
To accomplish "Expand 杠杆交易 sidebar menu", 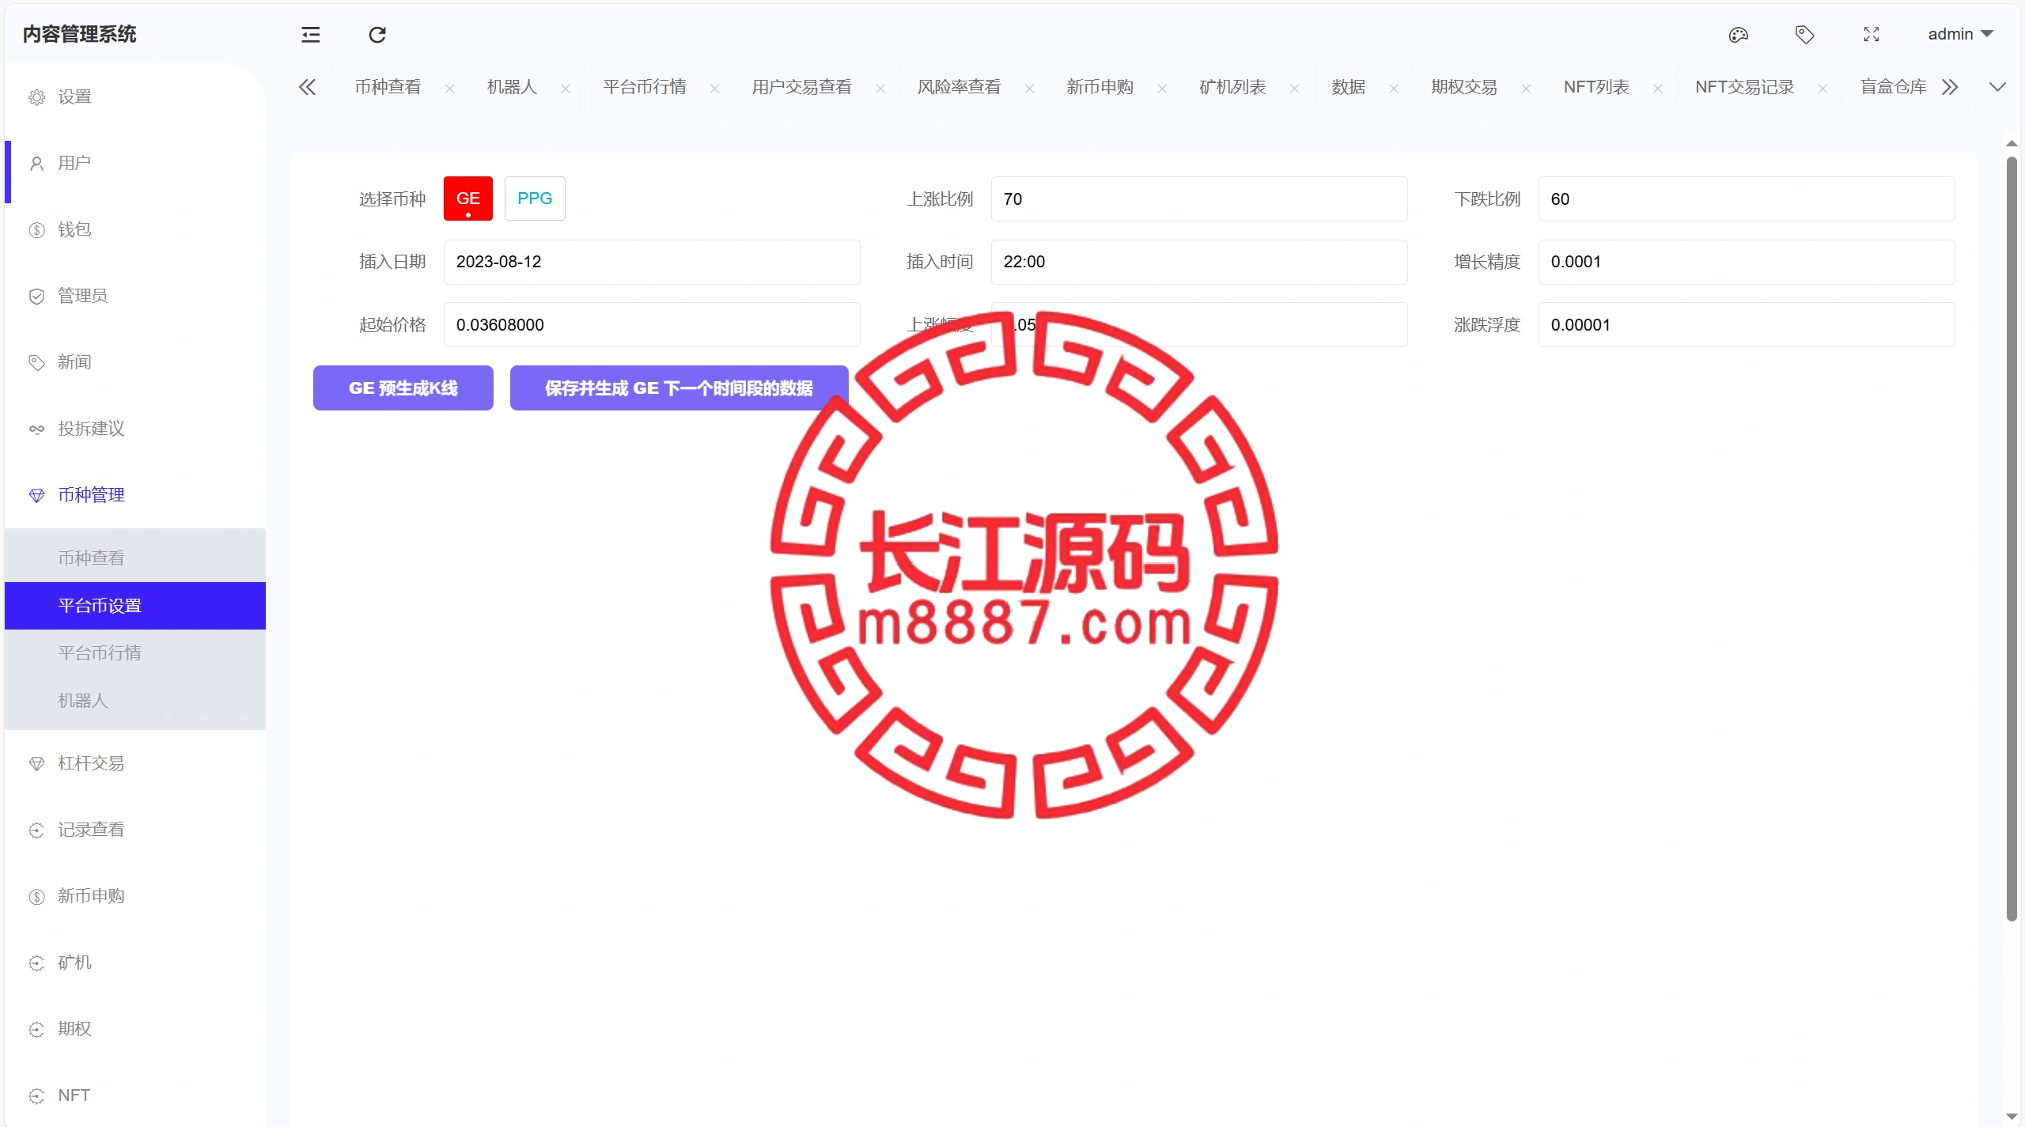I will pos(91,763).
